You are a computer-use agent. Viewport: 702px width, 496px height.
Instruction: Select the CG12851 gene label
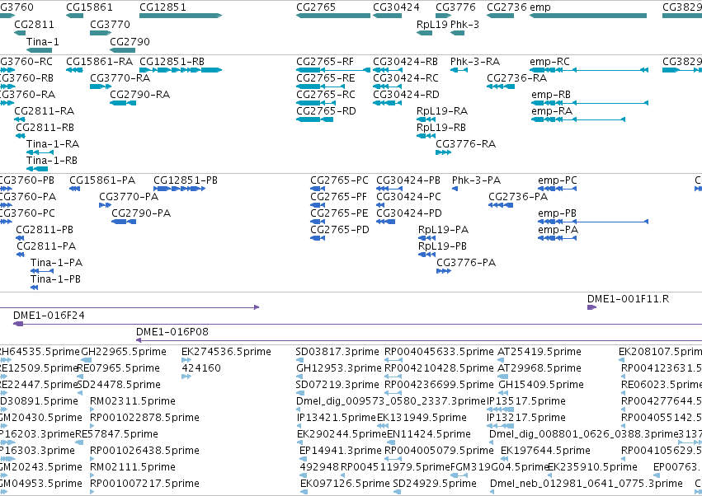tap(163, 7)
